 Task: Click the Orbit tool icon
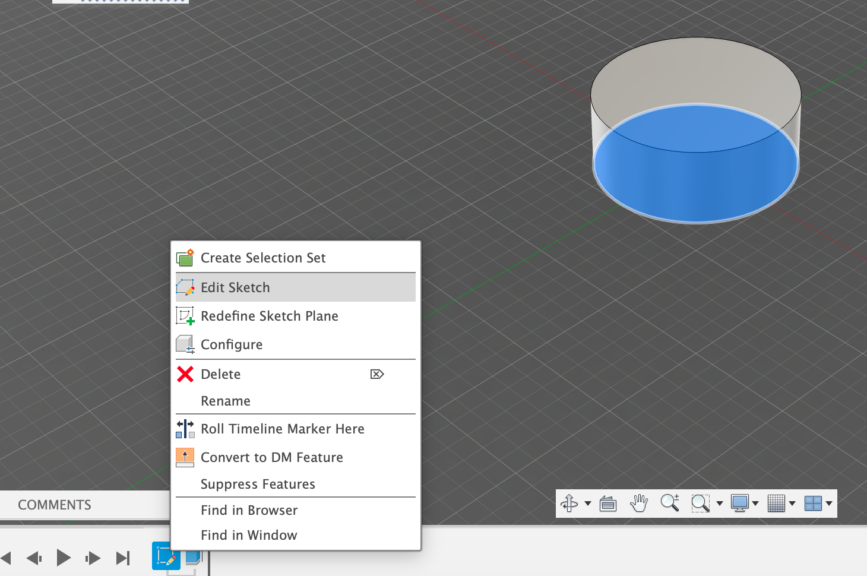(569, 503)
